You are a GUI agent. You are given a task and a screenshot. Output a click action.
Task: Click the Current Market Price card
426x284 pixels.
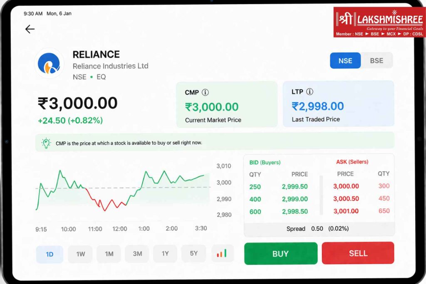[x=227, y=104]
